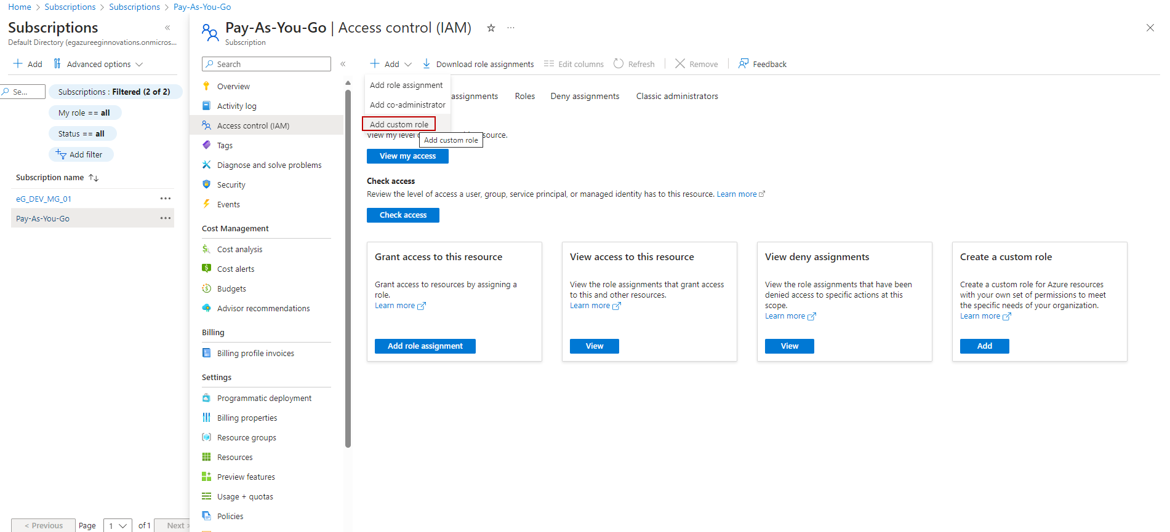Screen dimensions: 1170x532
Task: Click the Access control (IAM) people icon
Action: tap(206, 125)
